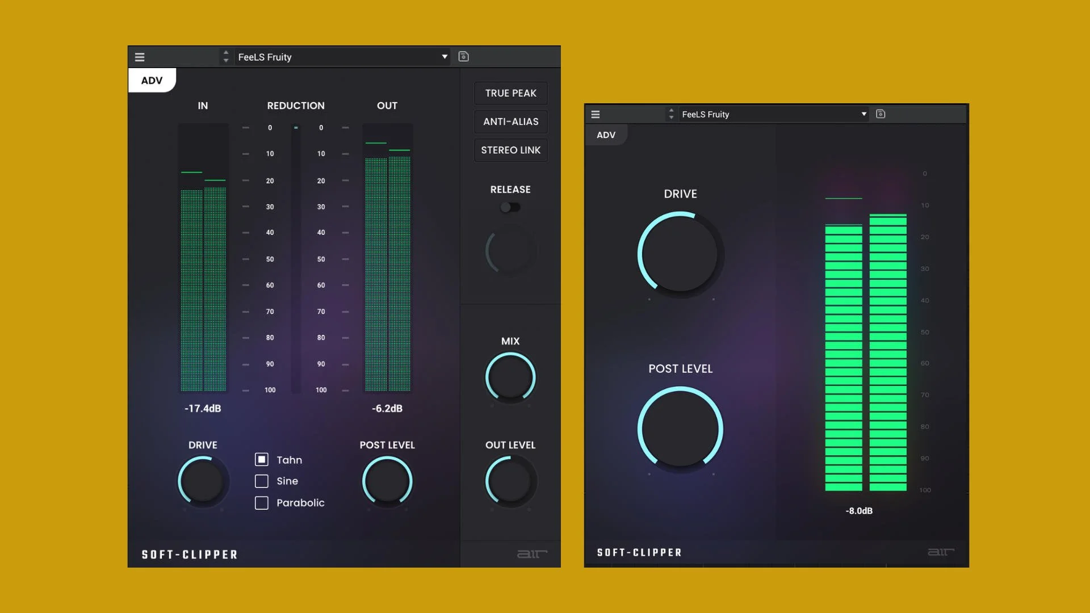Viewport: 1090px width, 613px height.
Task: Collapse the advanced view via left ADV tab
Action: (x=152, y=81)
